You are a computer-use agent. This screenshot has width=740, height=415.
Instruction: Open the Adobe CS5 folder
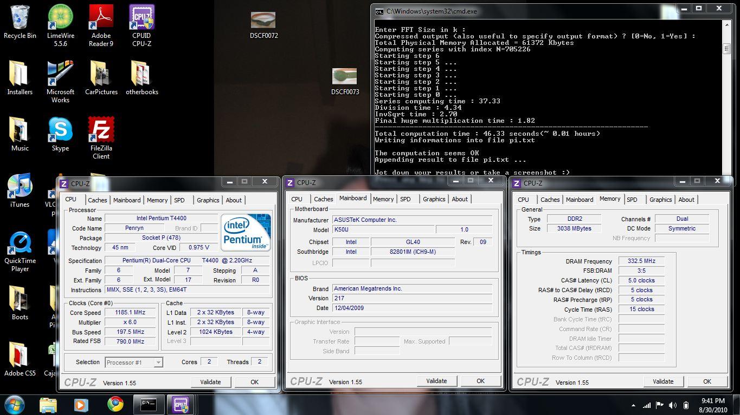[x=20, y=359]
